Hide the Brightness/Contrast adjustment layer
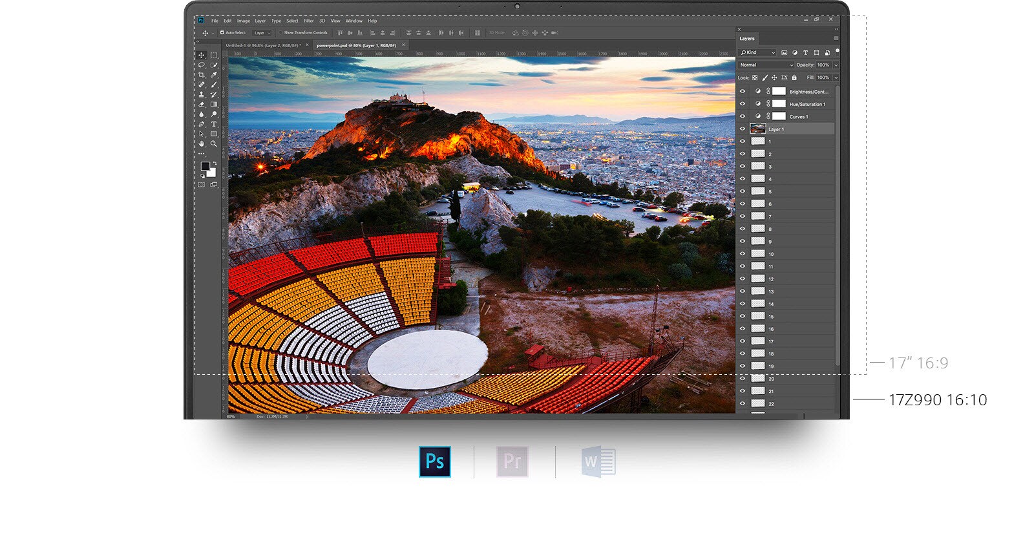This screenshot has width=1034, height=541. [742, 91]
